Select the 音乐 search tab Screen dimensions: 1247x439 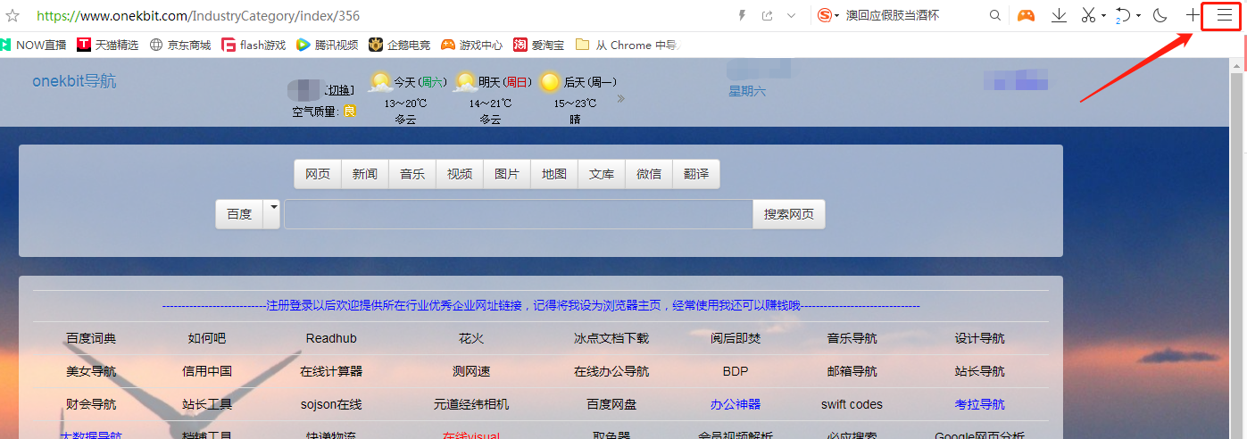click(412, 174)
